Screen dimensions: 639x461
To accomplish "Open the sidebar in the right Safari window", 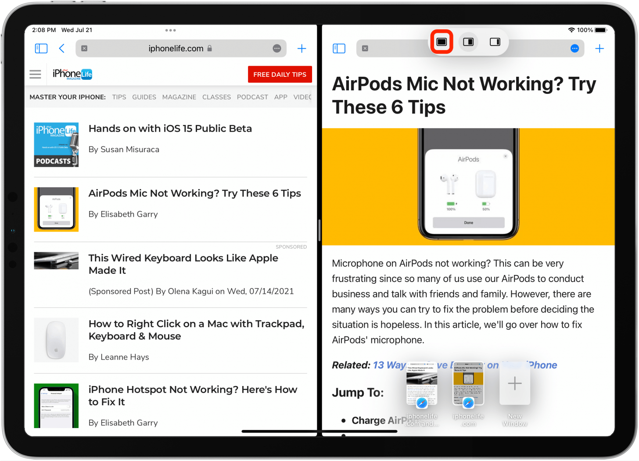I will click(x=339, y=48).
